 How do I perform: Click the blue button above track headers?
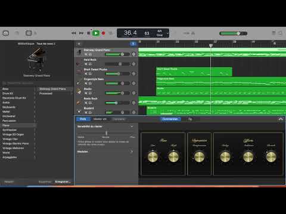coord(133,44)
